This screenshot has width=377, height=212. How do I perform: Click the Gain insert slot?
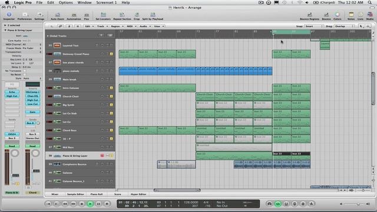point(32,112)
